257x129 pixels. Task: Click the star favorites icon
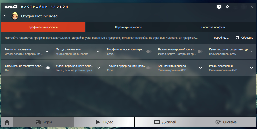227,7
